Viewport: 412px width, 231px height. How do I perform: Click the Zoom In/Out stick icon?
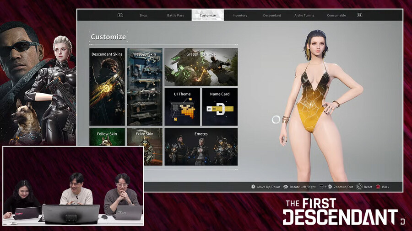point(331,187)
